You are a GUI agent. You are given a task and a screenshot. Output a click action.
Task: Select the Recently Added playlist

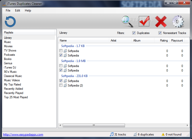coord(14,89)
